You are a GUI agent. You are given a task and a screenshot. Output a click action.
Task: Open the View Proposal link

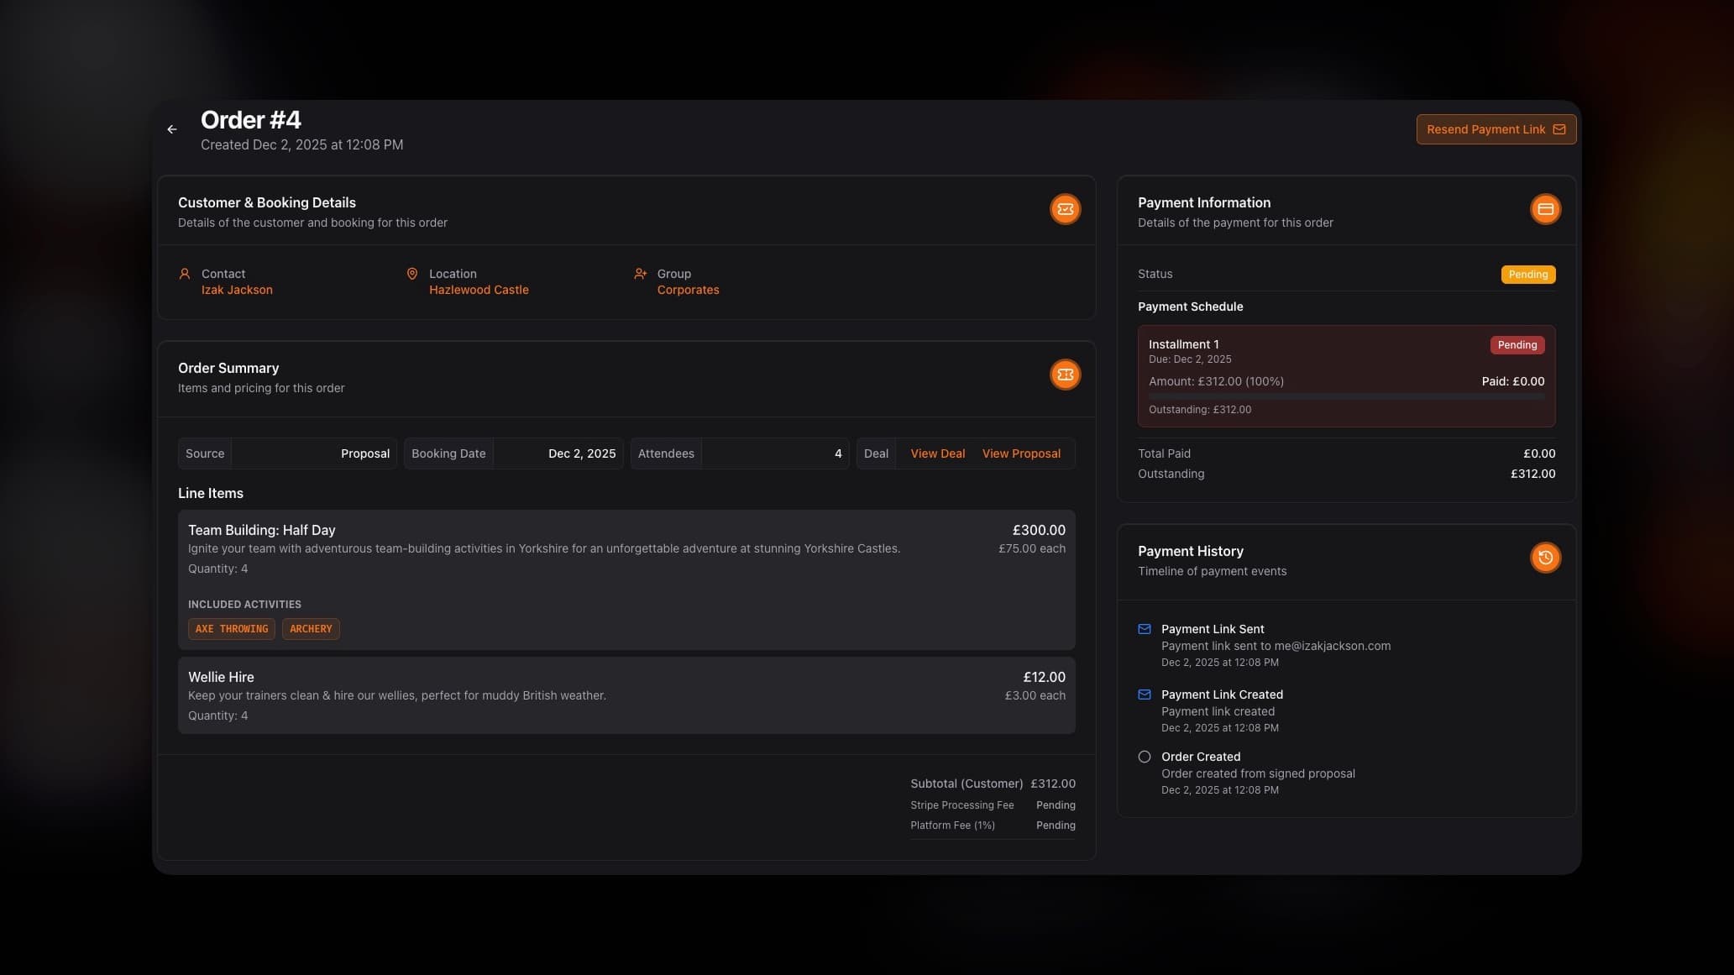(x=1021, y=453)
